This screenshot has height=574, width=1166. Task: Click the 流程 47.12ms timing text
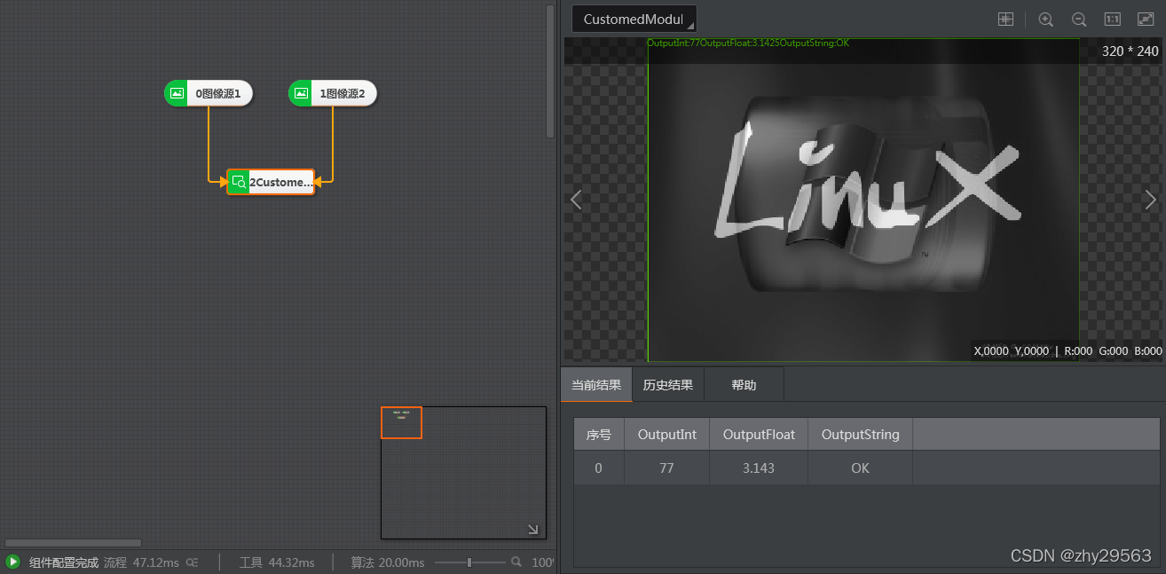coord(141,562)
